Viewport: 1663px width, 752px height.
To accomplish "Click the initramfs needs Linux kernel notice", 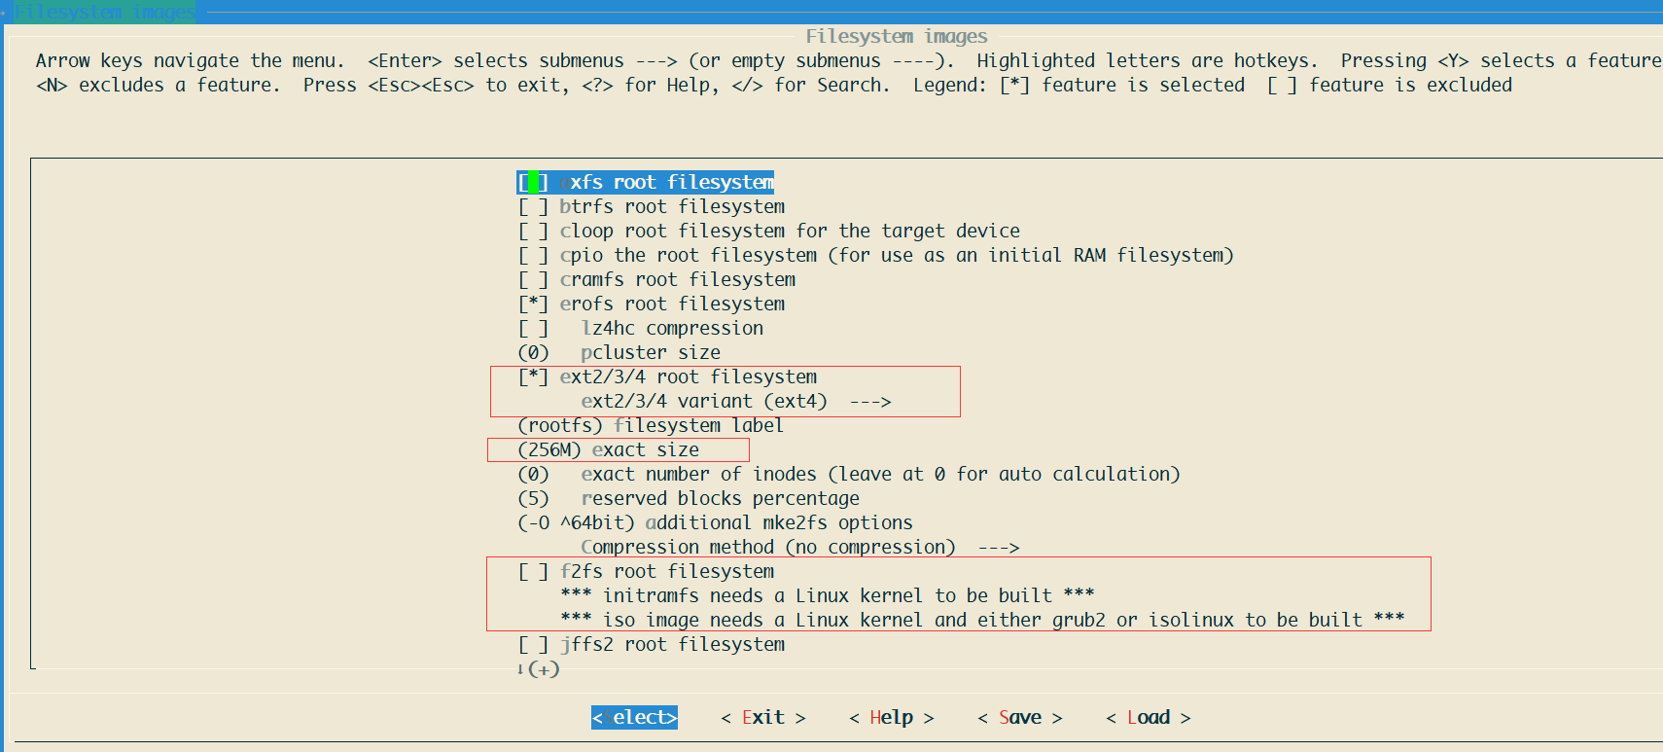I will click(x=828, y=595).
